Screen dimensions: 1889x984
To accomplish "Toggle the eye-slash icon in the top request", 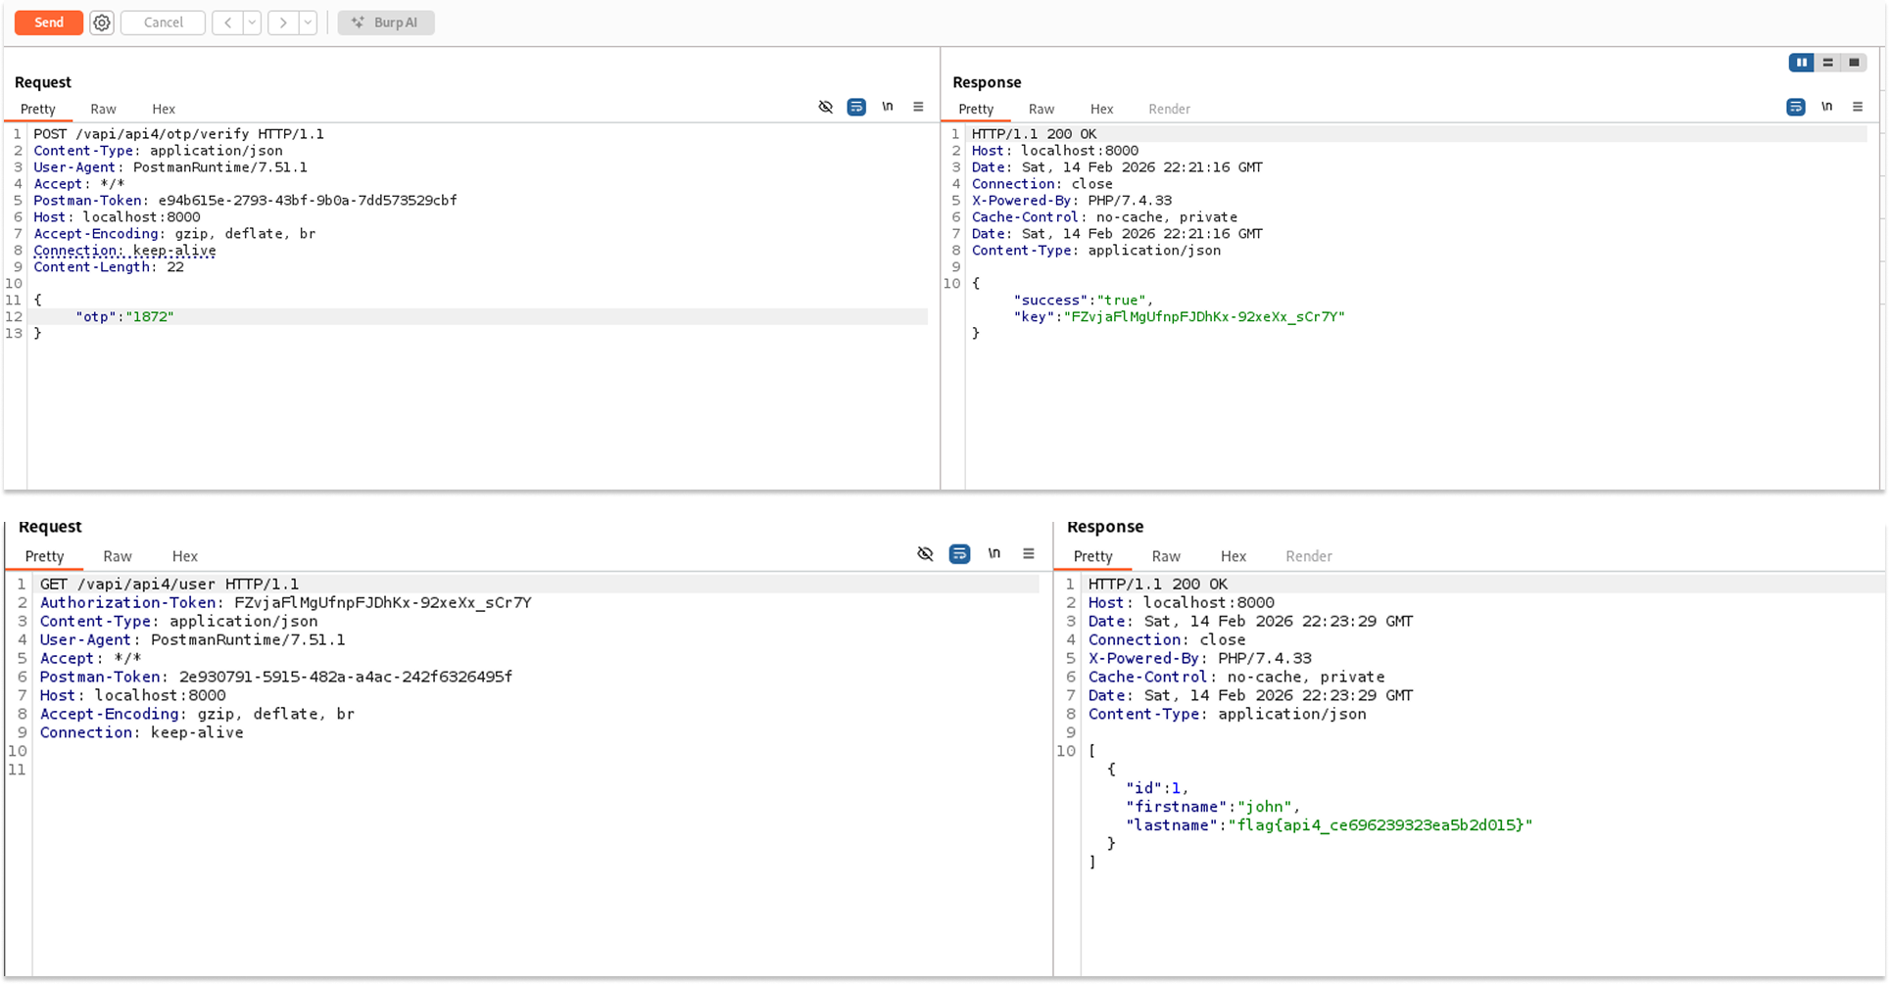I will 825,107.
